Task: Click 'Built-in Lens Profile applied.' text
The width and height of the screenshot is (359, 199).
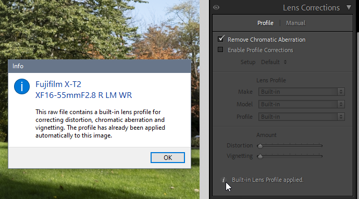Action: (268, 180)
